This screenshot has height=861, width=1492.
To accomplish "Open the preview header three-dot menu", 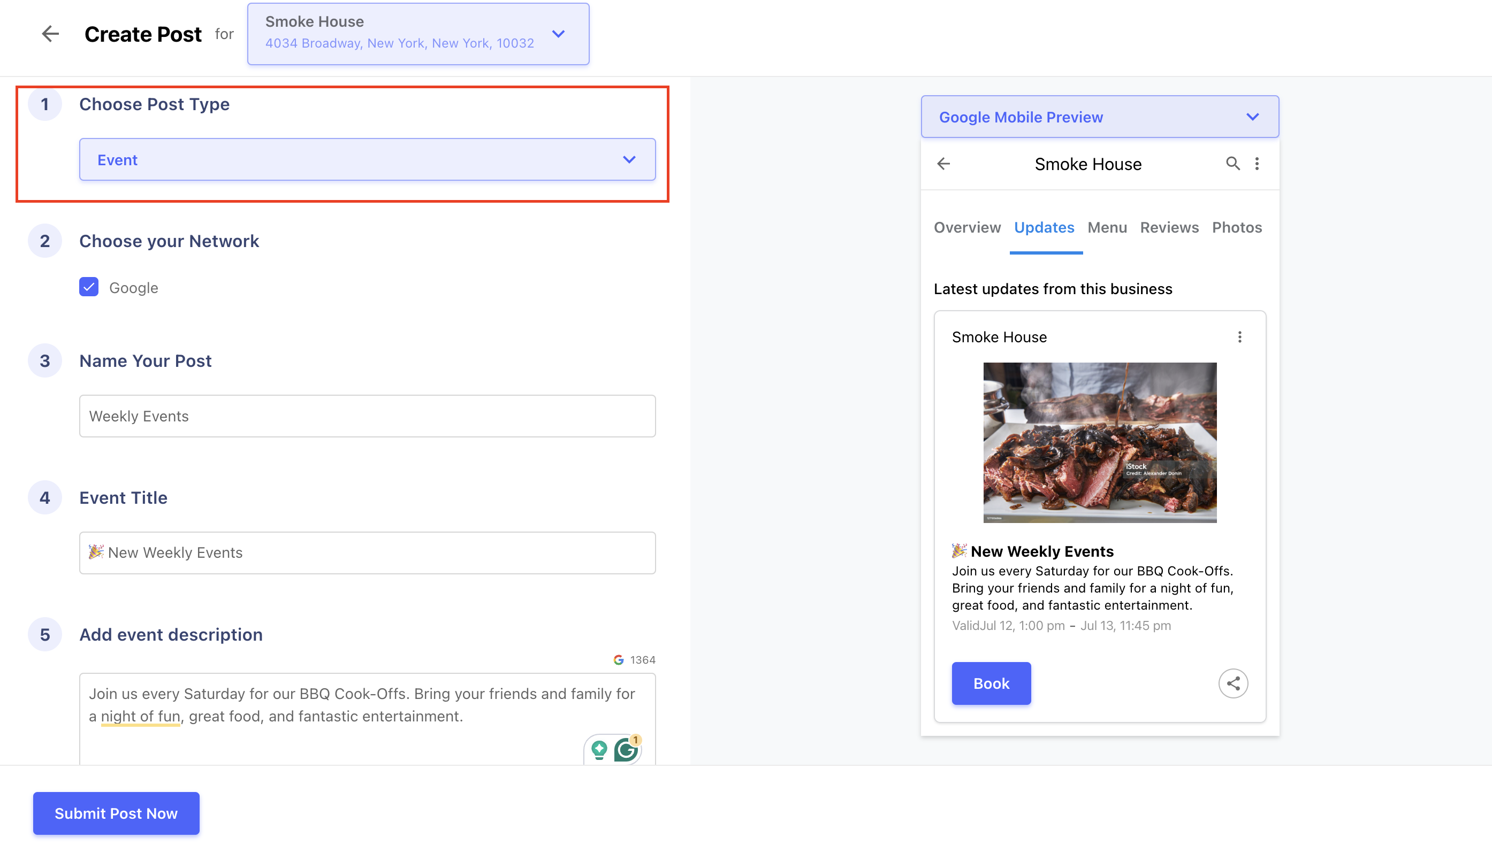I will (1257, 164).
